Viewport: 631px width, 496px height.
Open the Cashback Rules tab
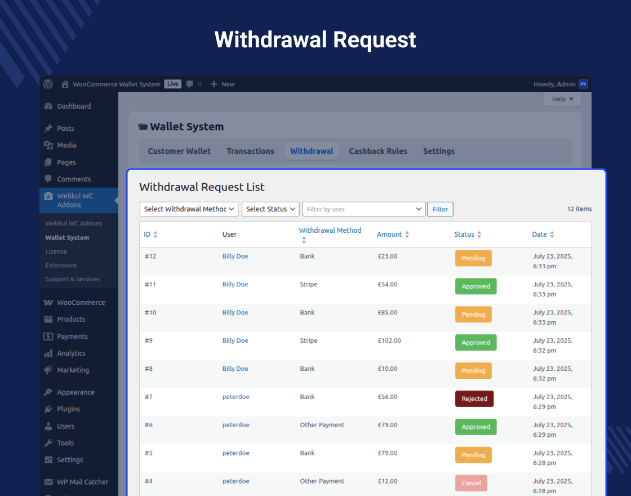point(378,151)
